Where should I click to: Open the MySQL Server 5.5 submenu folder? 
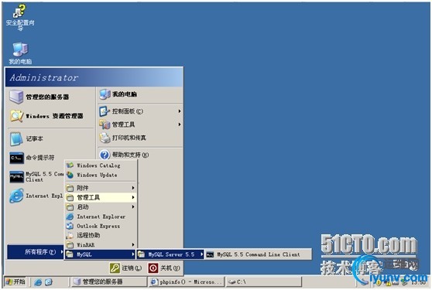170,254
